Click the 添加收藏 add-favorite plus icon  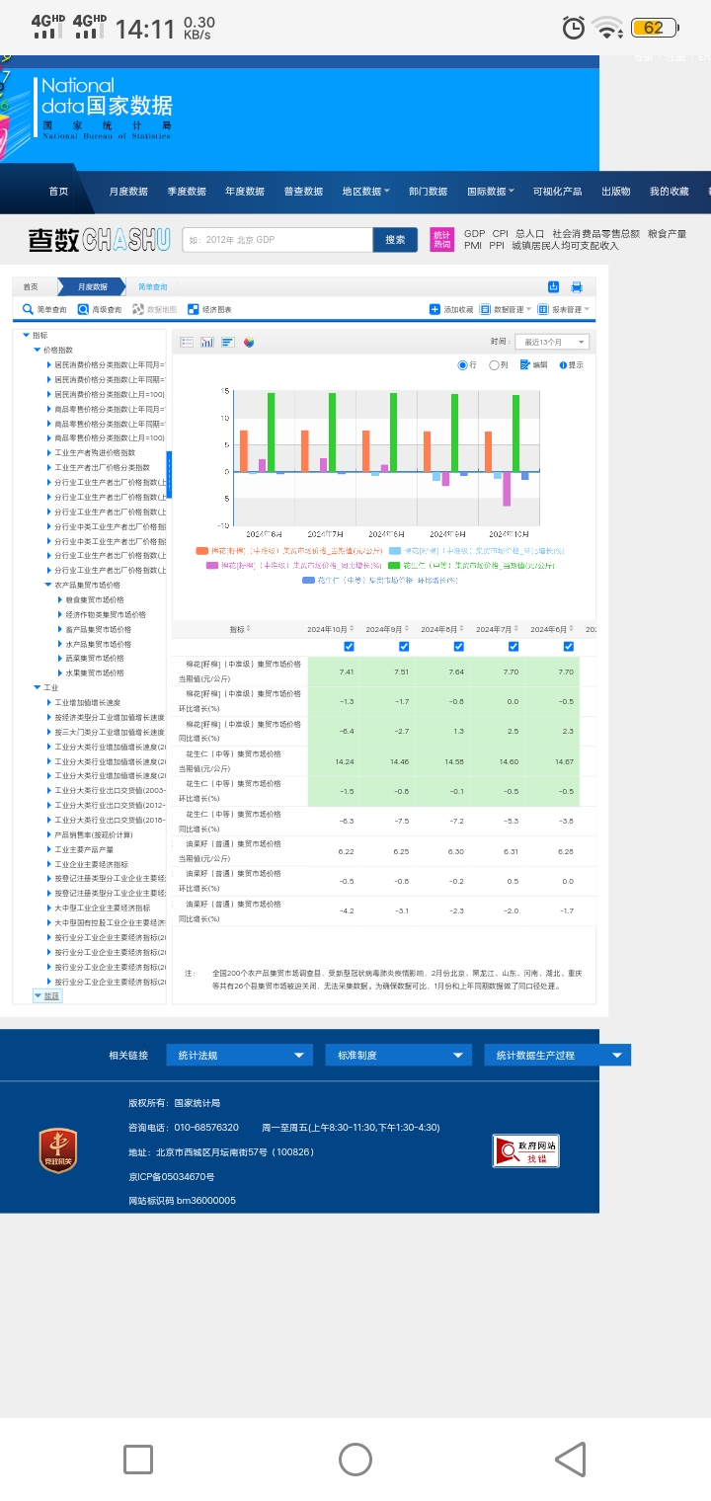[x=434, y=309]
